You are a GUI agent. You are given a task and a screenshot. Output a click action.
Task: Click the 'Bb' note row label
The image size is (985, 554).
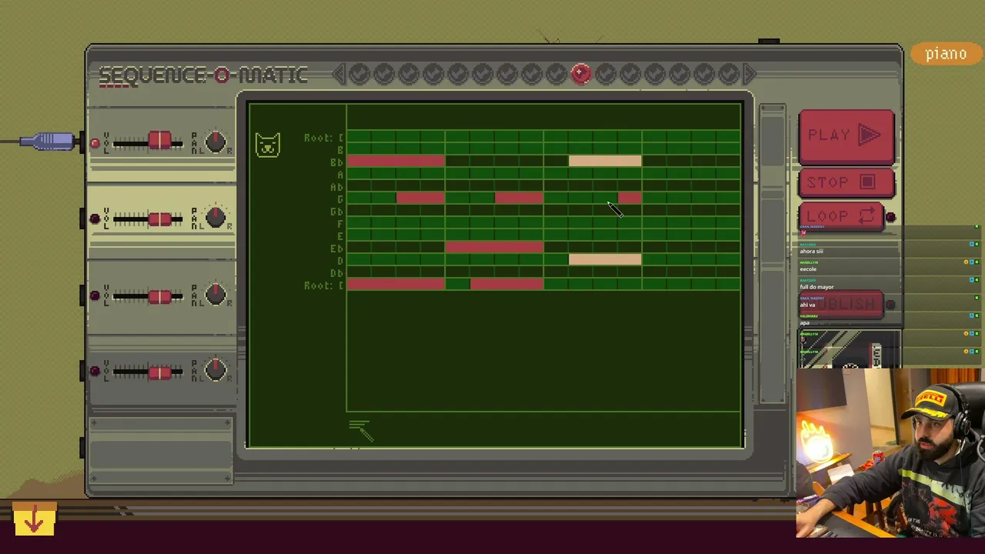pyautogui.click(x=336, y=162)
